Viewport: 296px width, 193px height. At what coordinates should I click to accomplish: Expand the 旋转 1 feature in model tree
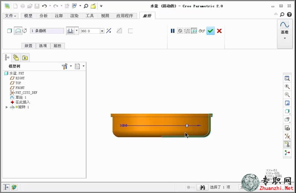point(7,107)
